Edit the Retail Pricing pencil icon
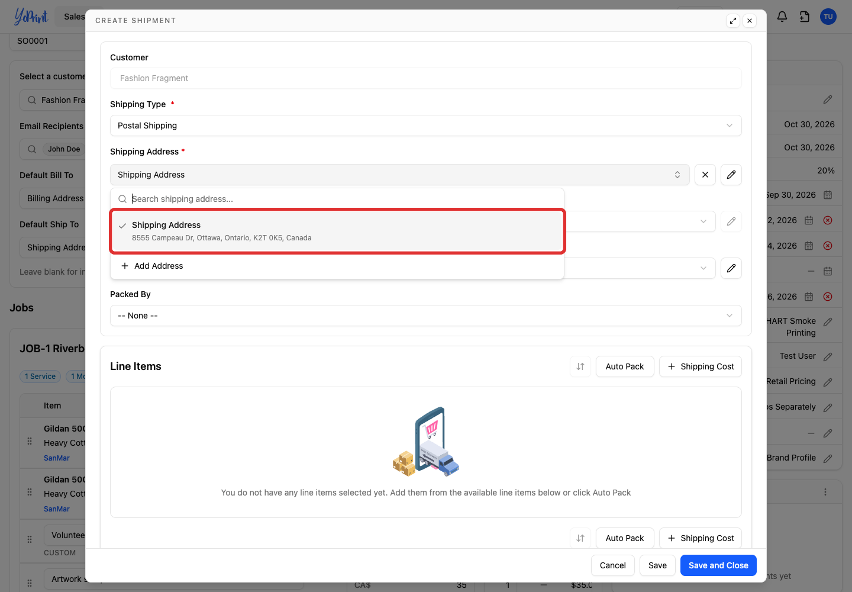 click(x=828, y=382)
